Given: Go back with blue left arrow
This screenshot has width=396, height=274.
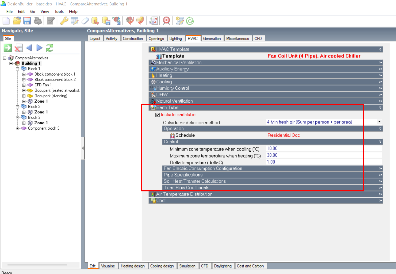Looking at the screenshot, I should (x=29, y=48).
